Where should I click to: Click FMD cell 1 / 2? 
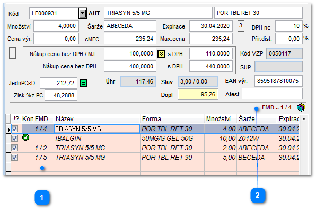[x=43, y=148]
